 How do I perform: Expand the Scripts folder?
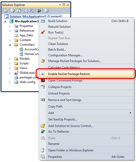click(10, 64)
